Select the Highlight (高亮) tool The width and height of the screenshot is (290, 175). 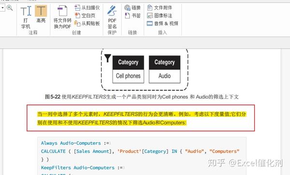pyautogui.click(x=41, y=14)
